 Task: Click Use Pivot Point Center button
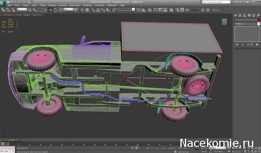[76, 10]
